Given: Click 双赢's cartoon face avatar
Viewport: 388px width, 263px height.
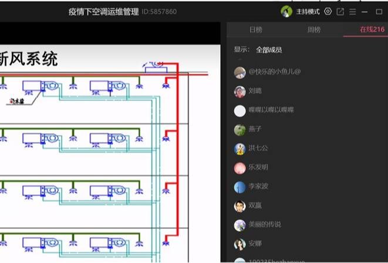Looking at the screenshot, I should click(x=239, y=206).
